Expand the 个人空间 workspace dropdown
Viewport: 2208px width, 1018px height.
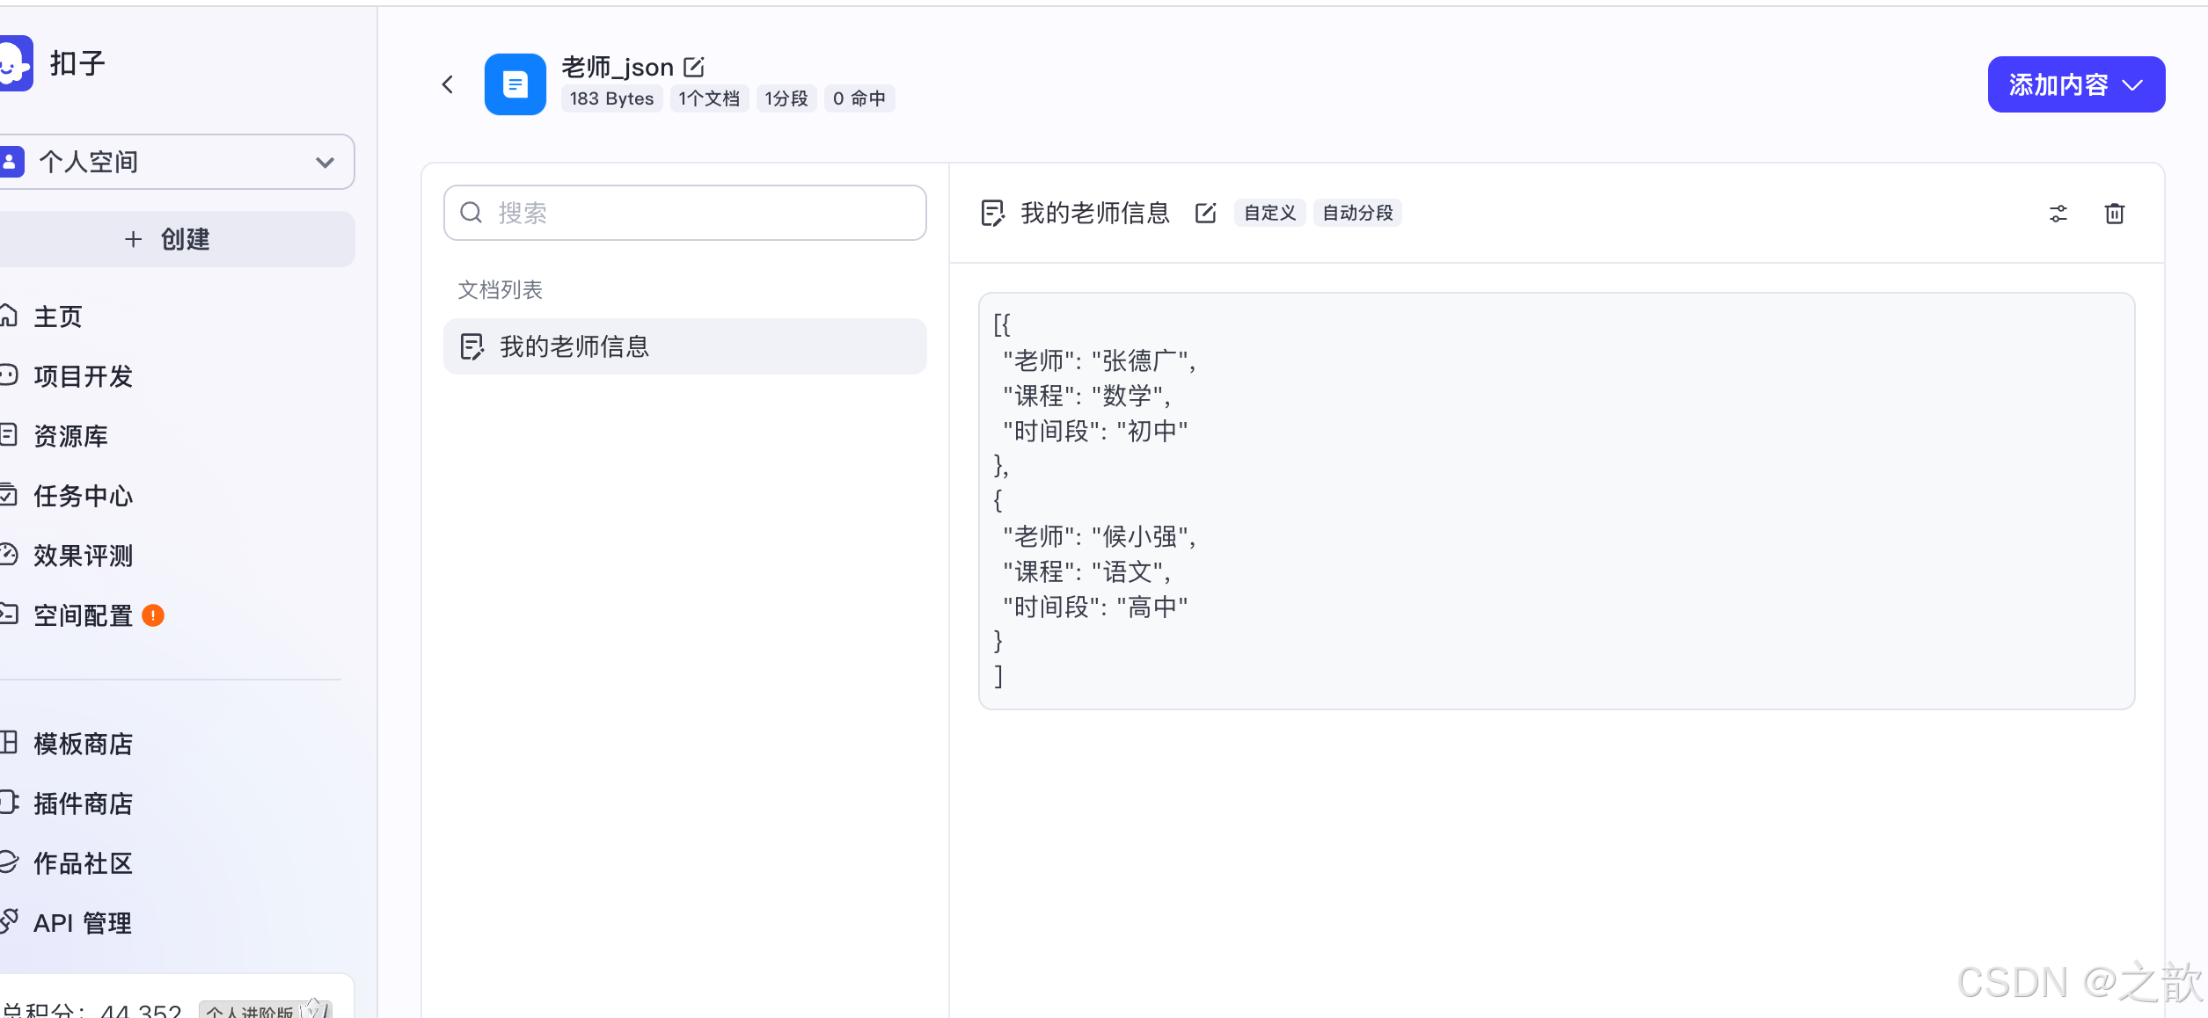[325, 162]
